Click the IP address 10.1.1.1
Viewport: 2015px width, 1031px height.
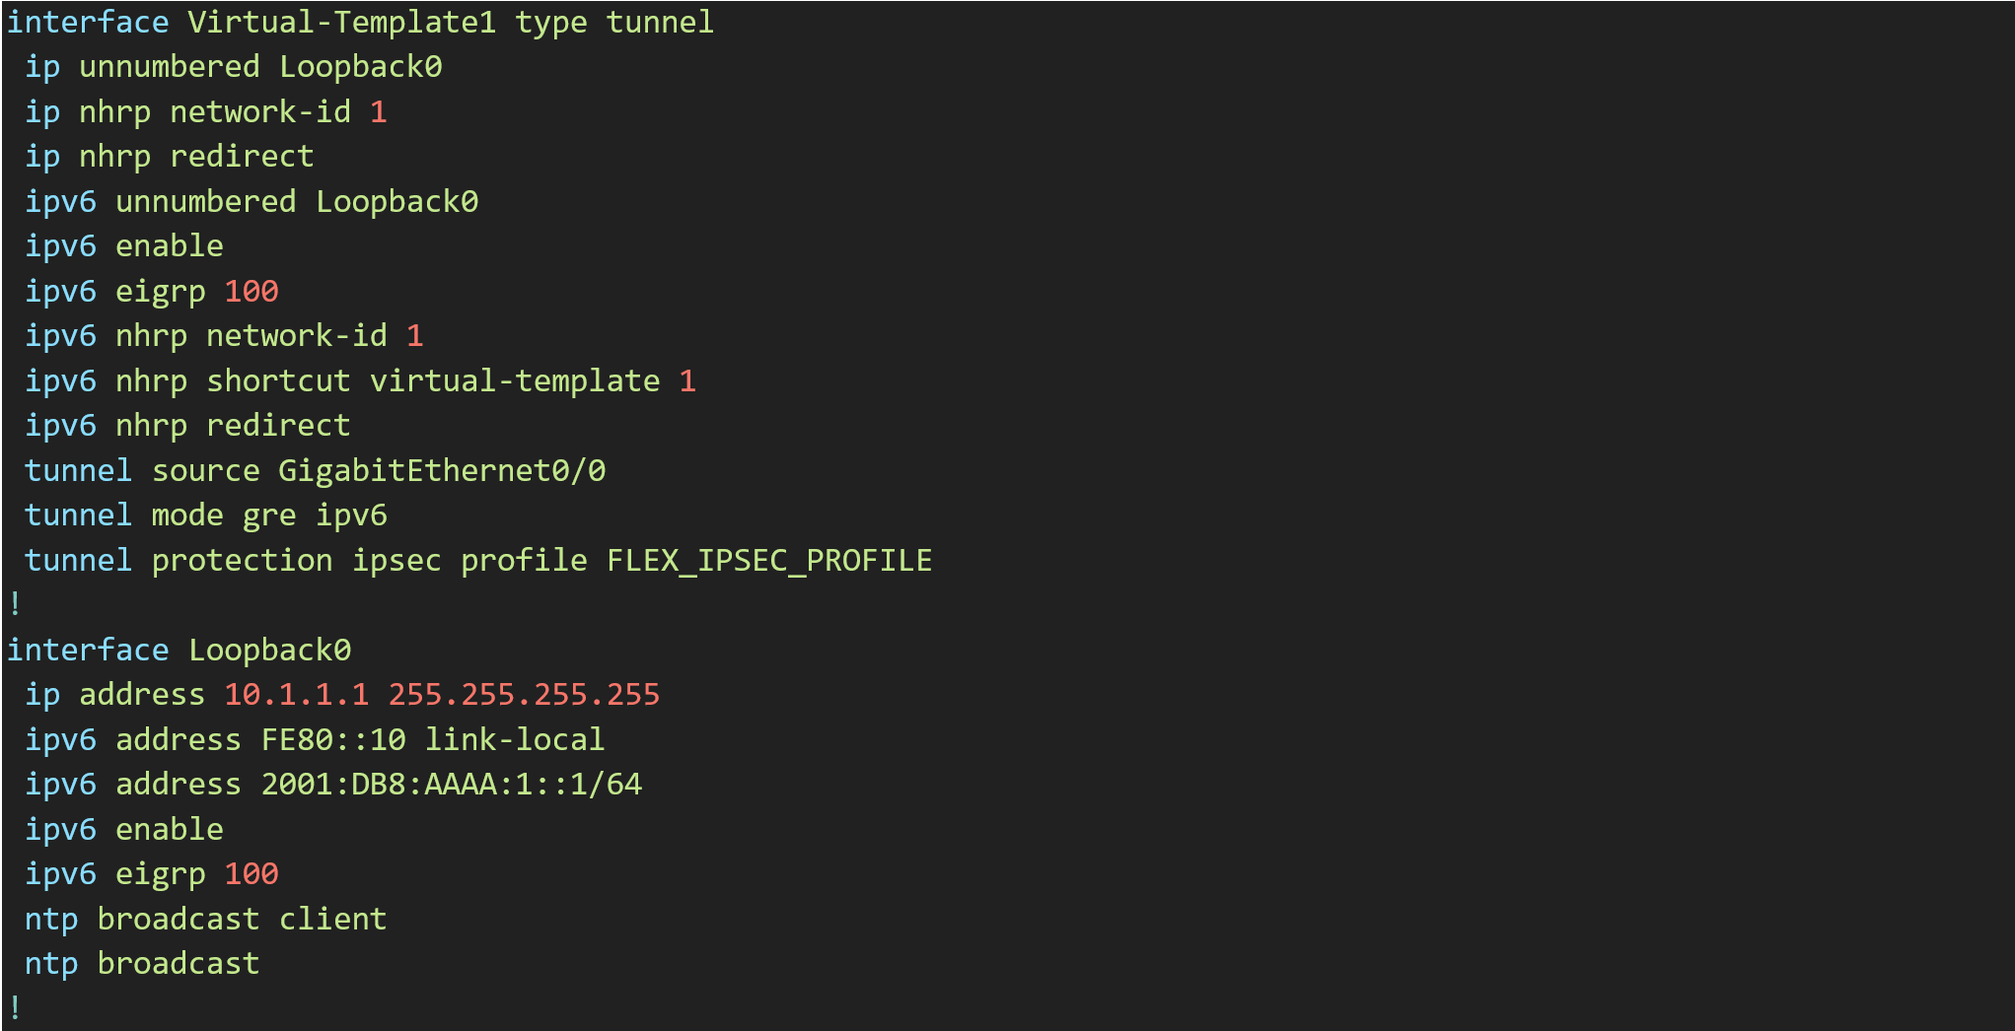[297, 695]
